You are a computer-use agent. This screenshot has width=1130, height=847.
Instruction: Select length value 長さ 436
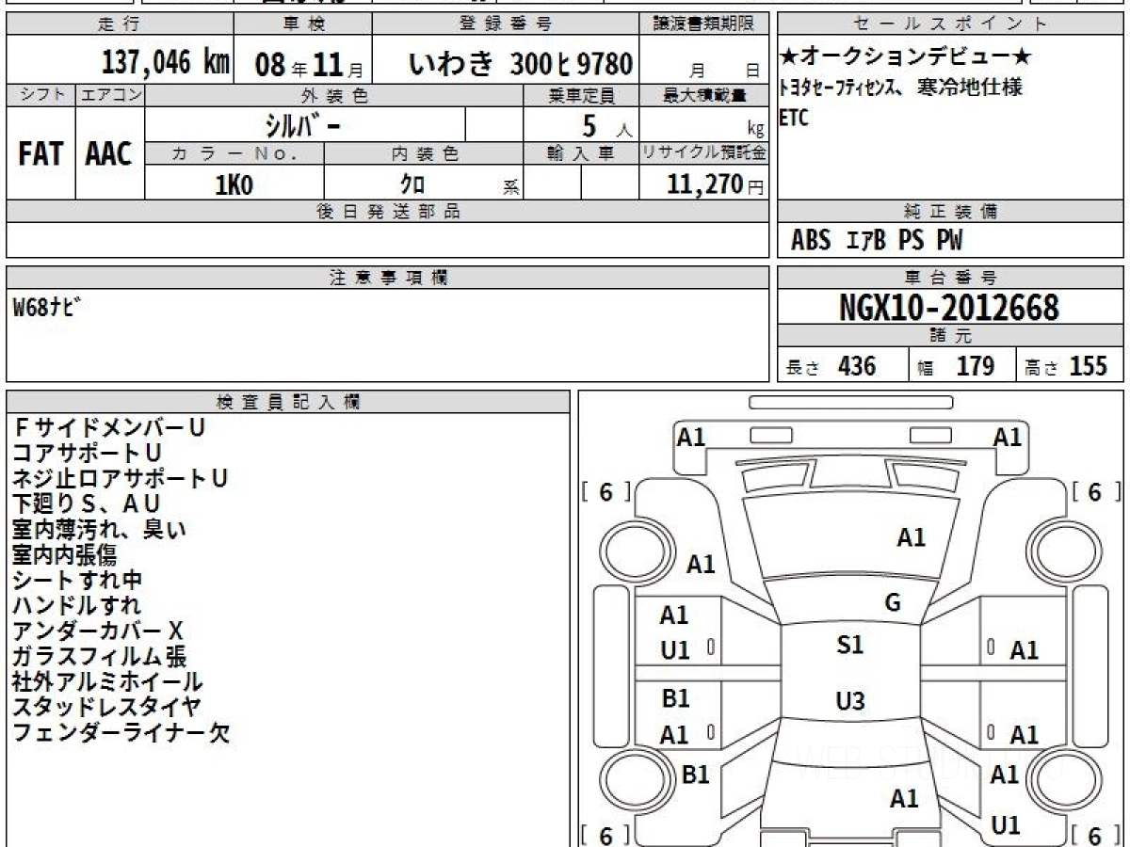[x=831, y=366]
